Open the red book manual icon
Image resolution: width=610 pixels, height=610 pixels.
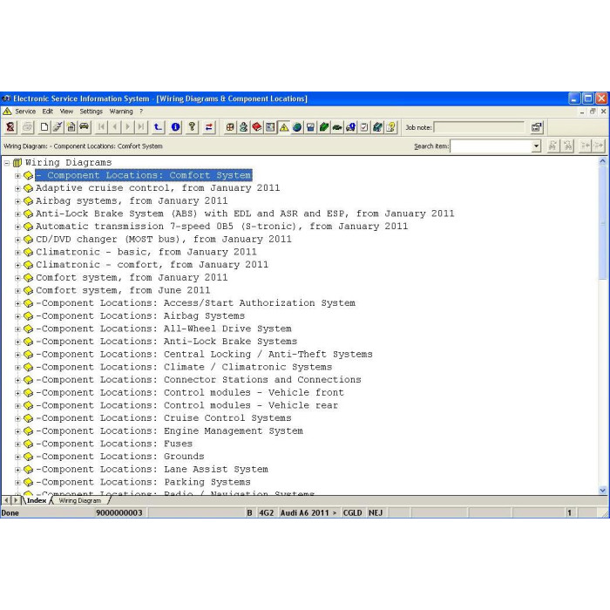tap(257, 127)
